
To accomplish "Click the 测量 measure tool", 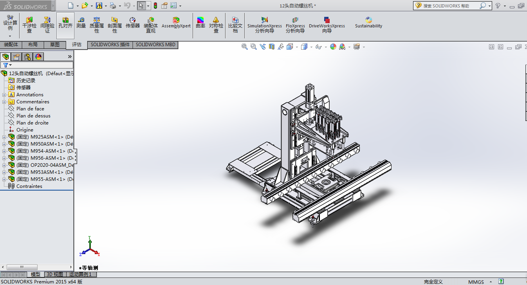I will pos(81,23).
